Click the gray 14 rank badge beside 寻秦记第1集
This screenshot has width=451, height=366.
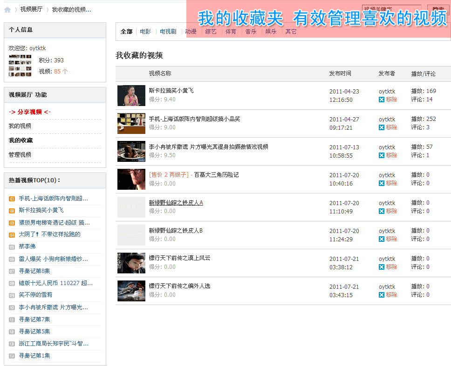click(12, 356)
